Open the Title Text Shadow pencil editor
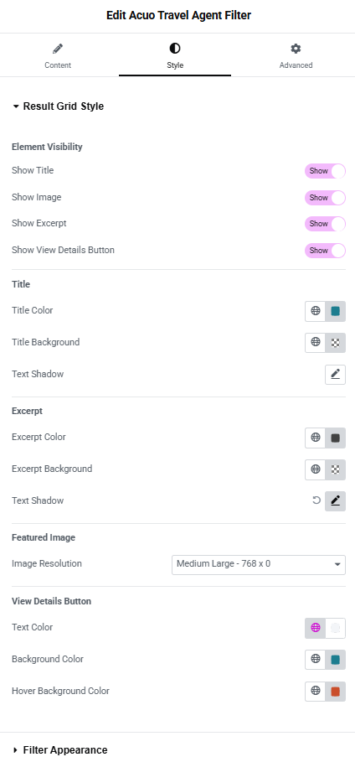Viewport: 355px width, 762px height. click(335, 375)
